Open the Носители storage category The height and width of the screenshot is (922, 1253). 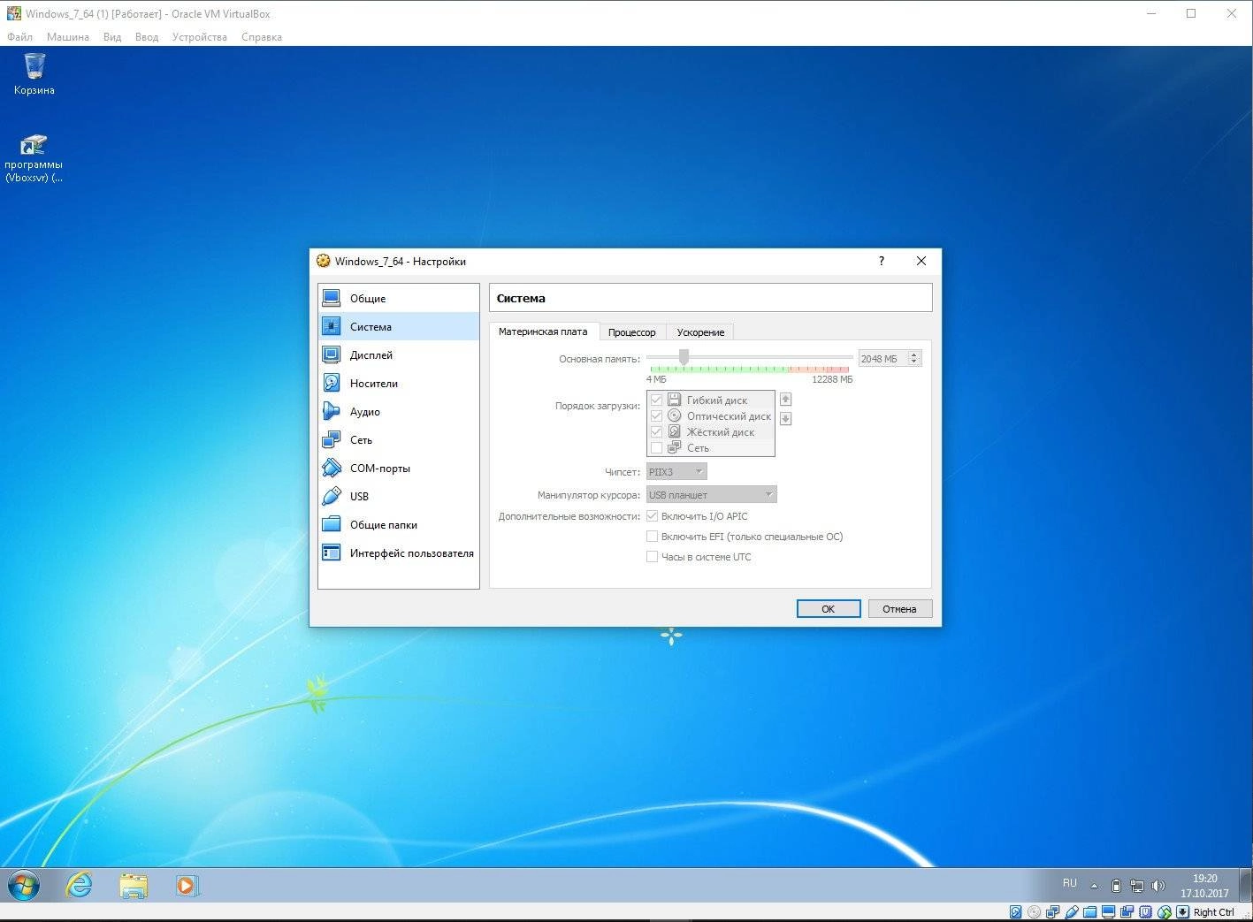click(x=399, y=383)
